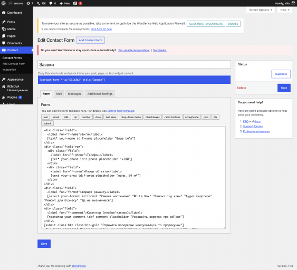
Task: Insert a text area tag
Action: coord(111,117)
